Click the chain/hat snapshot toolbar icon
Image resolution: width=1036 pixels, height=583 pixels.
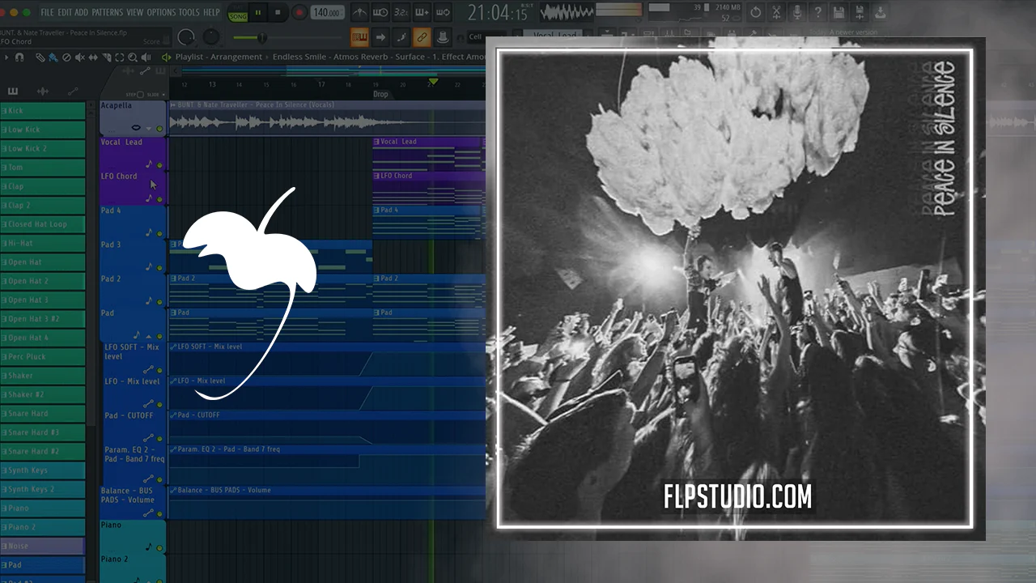[442, 37]
